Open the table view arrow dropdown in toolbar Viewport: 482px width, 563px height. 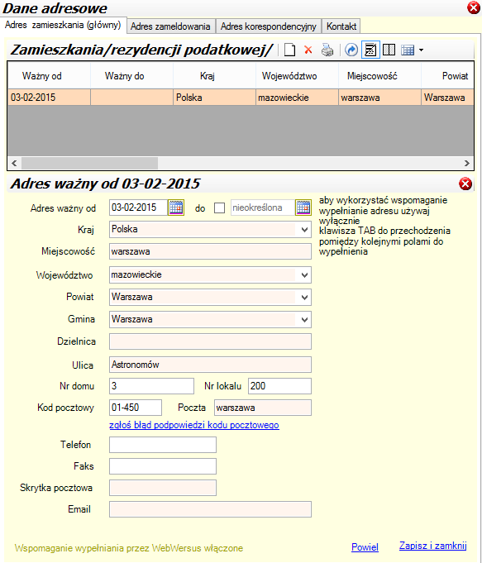(421, 50)
